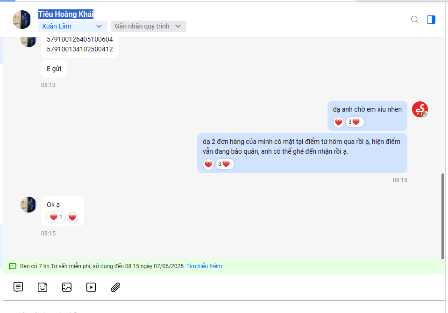Click the 'Ok ạ' message text
Image resolution: width=448 pixels, height=313 pixels.
pos(53,205)
